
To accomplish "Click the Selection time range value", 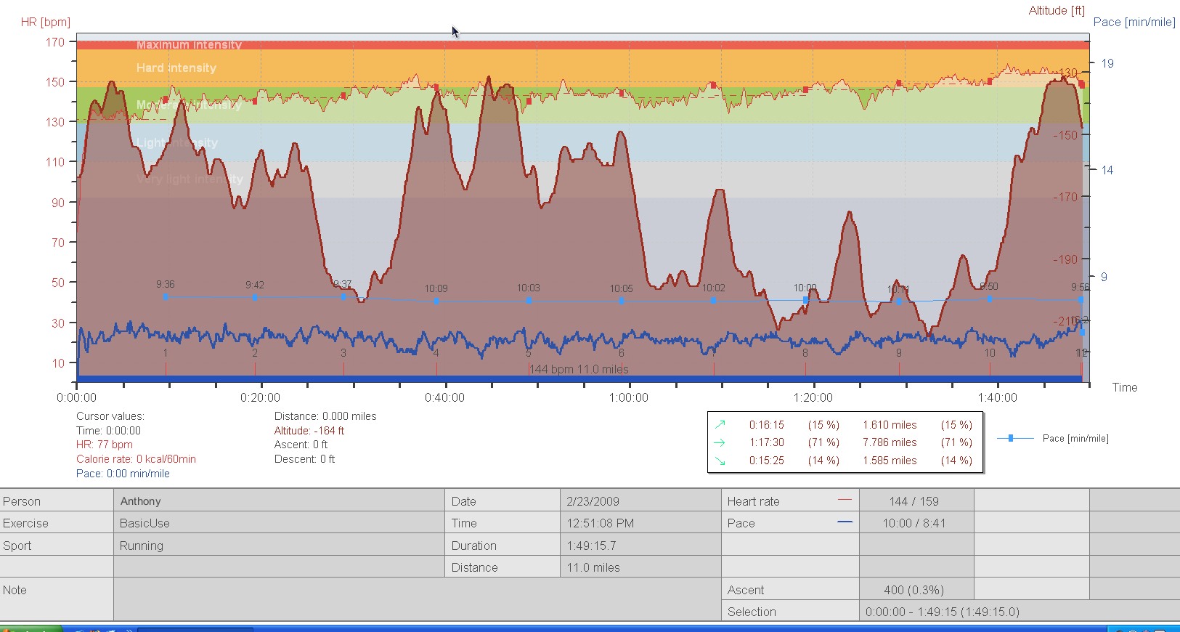I will pos(942,612).
